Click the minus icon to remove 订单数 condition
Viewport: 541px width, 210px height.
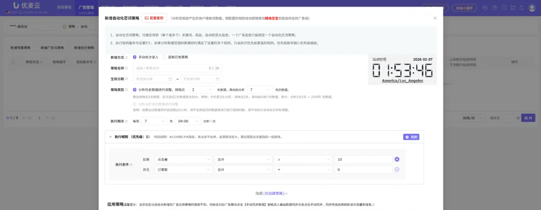pyautogui.click(x=397, y=169)
